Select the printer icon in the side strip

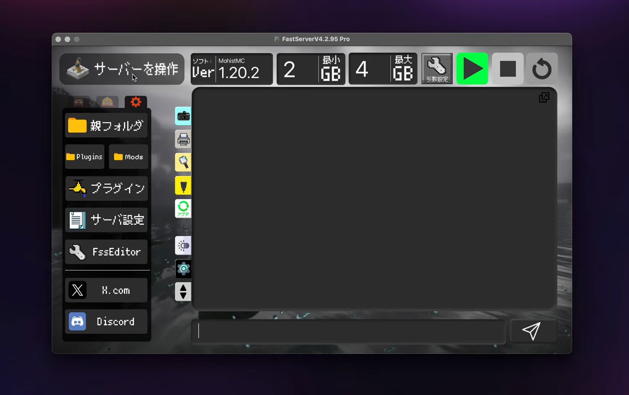(183, 139)
